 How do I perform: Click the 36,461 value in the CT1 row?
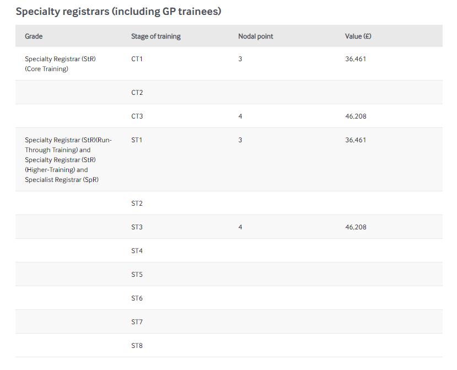pyautogui.click(x=356, y=59)
